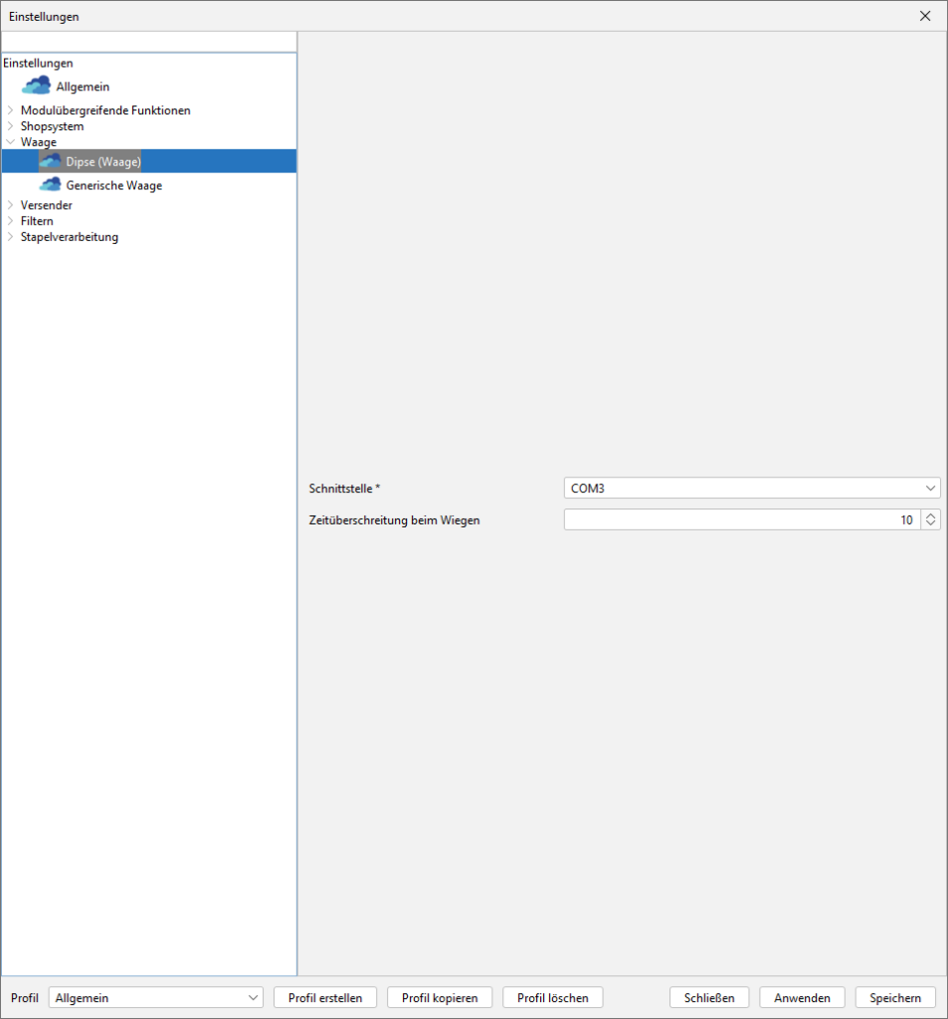The height and width of the screenshot is (1019, 948).
Task: Decrease Zeitüberschreitung with the down arrow
Action: coord(930,524)
